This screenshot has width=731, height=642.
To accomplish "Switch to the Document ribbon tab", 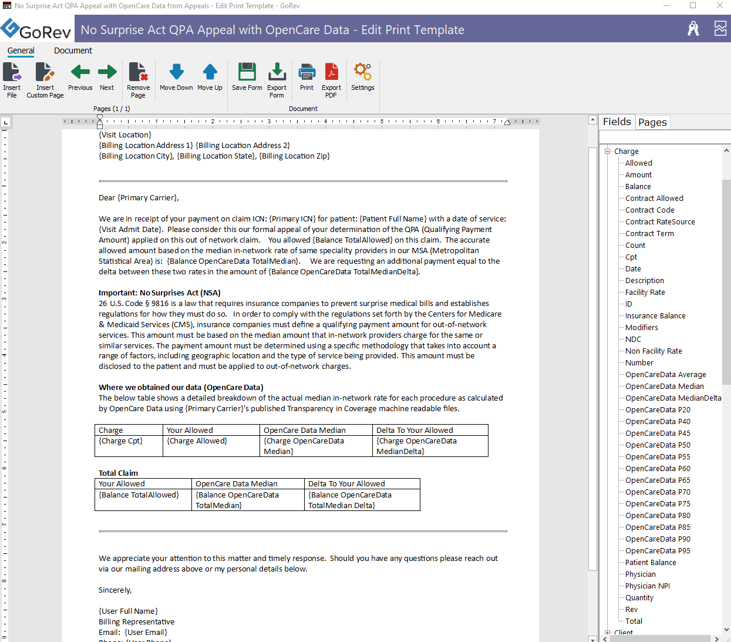I will pyautogui.click(x=73, y=51).
